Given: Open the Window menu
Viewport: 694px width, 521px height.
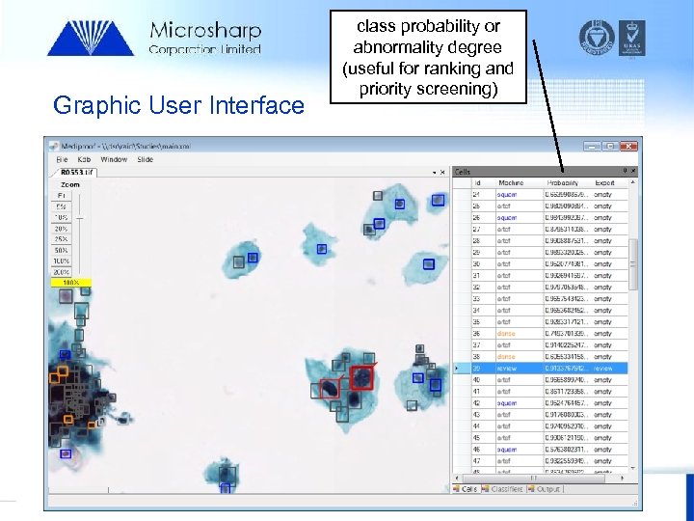Looking at the screenshot, I should [114, 159].
